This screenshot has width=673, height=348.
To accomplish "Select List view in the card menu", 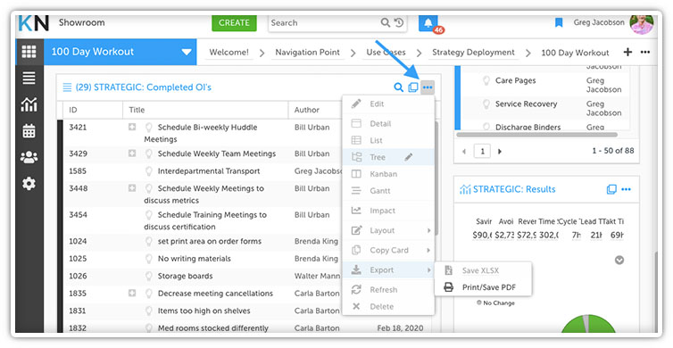I will (388, 140).
